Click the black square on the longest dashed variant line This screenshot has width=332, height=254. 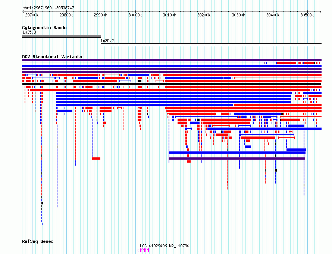pos(43,203)
